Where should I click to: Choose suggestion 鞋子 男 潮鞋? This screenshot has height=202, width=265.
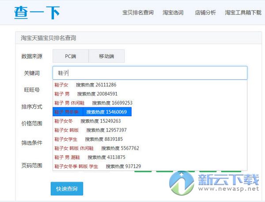tap(150, 158)
